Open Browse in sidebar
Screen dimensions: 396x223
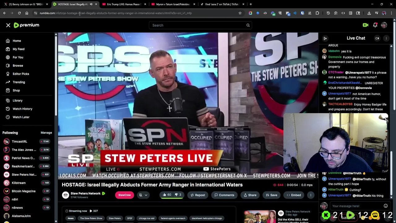18,66
